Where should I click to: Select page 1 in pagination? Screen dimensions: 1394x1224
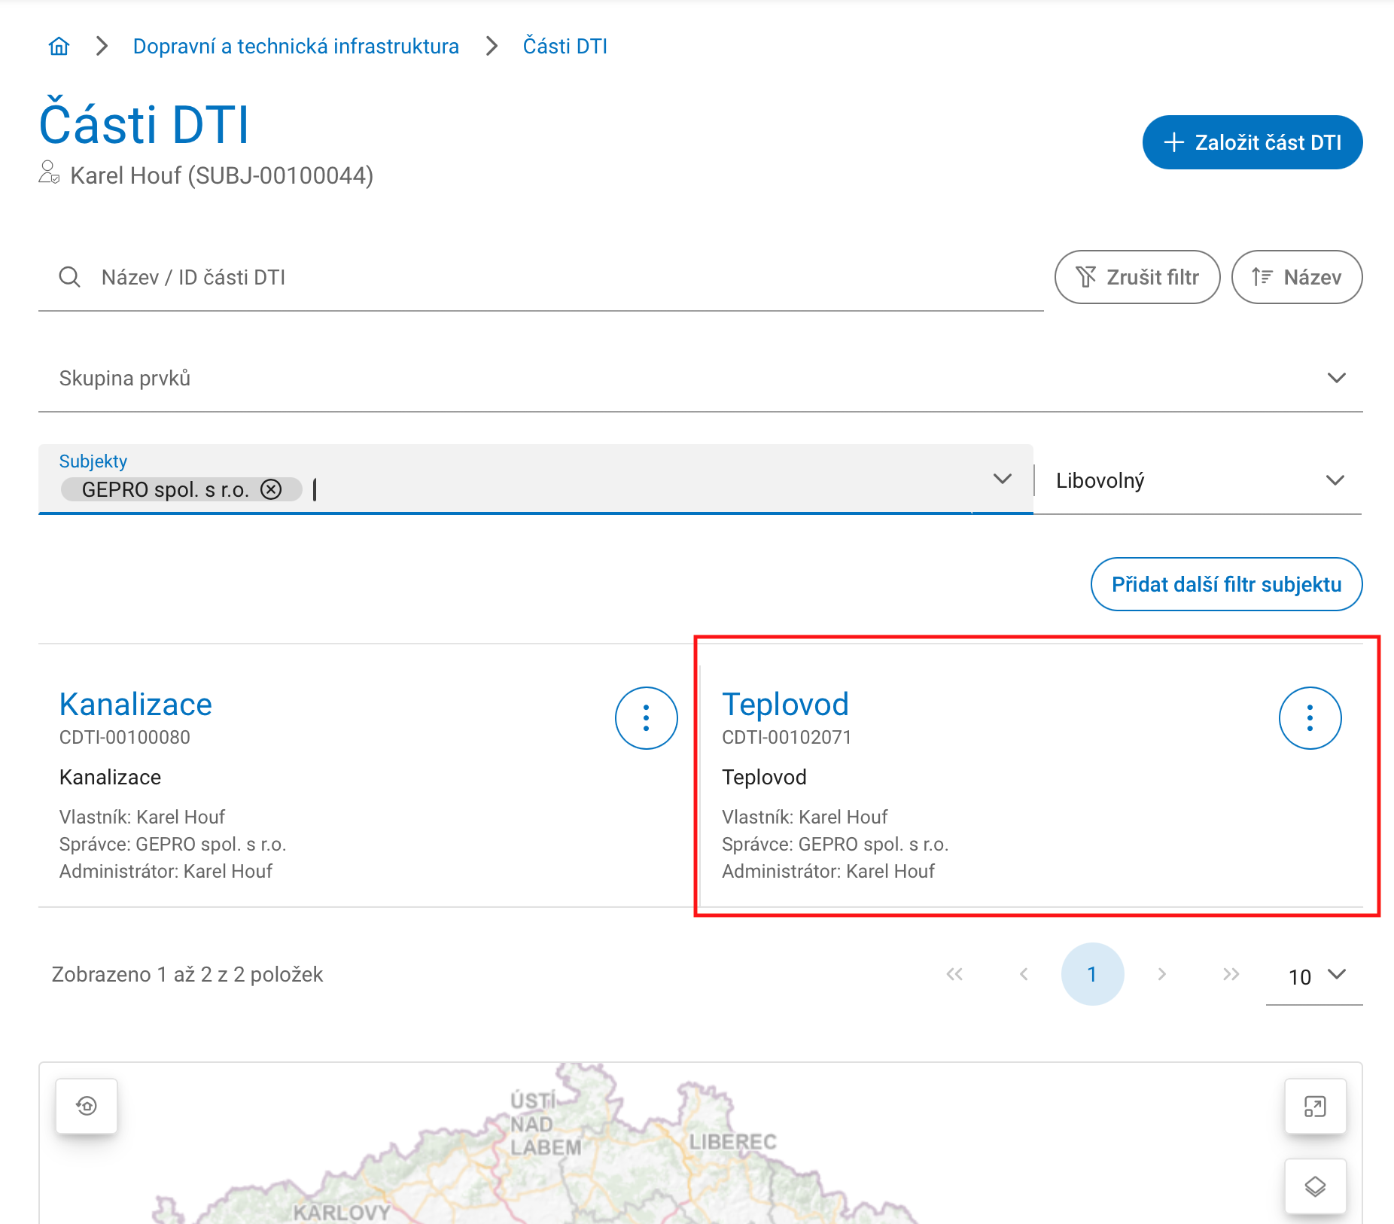point(1092,974)
